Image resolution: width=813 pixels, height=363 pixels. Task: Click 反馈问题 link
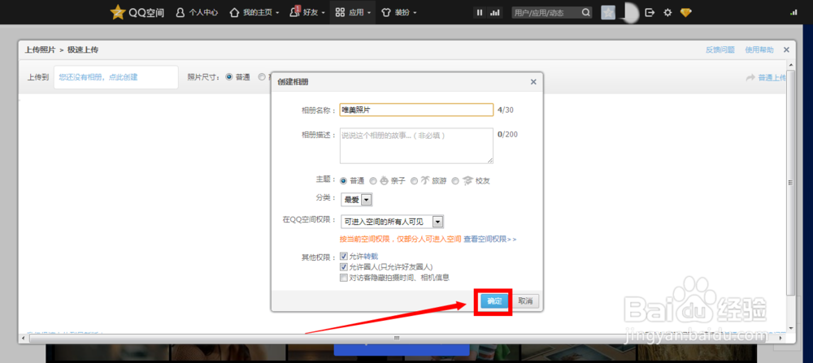pos(720,50)
